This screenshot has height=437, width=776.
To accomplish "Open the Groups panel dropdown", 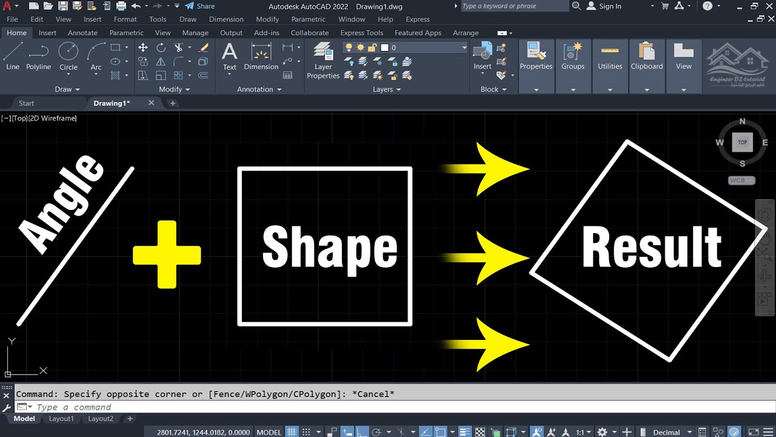I will point(573,90).
